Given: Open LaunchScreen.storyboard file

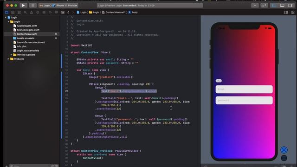Looking at the screenshot, I should 31,42.
